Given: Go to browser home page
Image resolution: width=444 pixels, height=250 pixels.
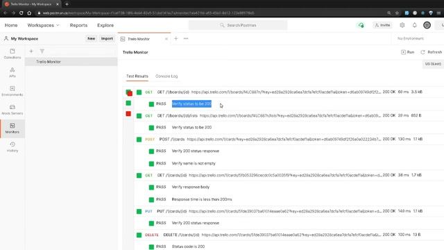Looking at the screenshot, I should click(29, 12).
